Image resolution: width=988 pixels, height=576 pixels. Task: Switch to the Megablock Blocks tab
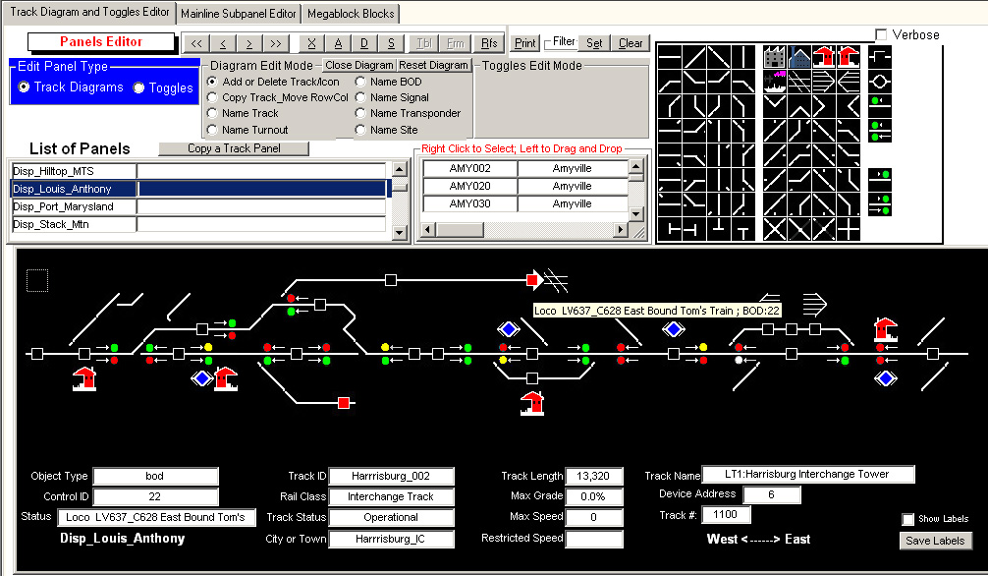[x=351, y=14]
